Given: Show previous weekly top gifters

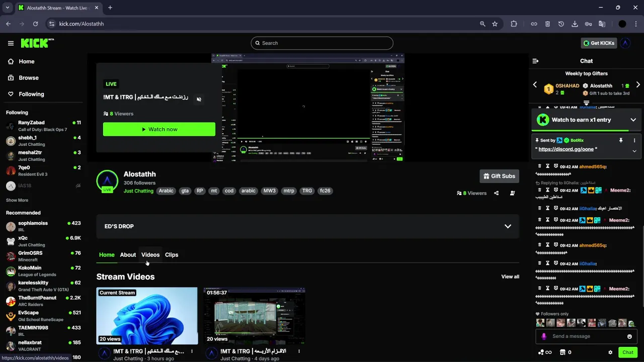Looking at the screenshot, I should click(535, 85).
